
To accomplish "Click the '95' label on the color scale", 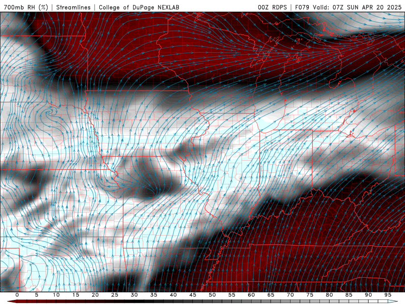I will [388, 295].
